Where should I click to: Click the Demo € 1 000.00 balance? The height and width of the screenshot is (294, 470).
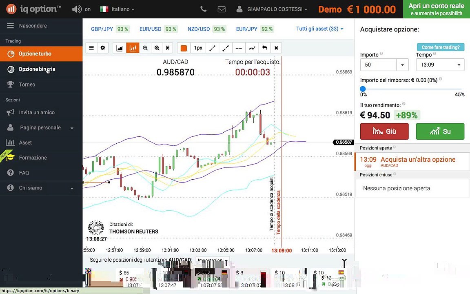pyautogui.click(x=357, y=9)
